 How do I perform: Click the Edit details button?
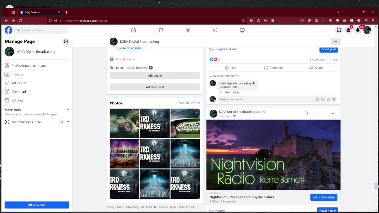[x=155, y=75]
